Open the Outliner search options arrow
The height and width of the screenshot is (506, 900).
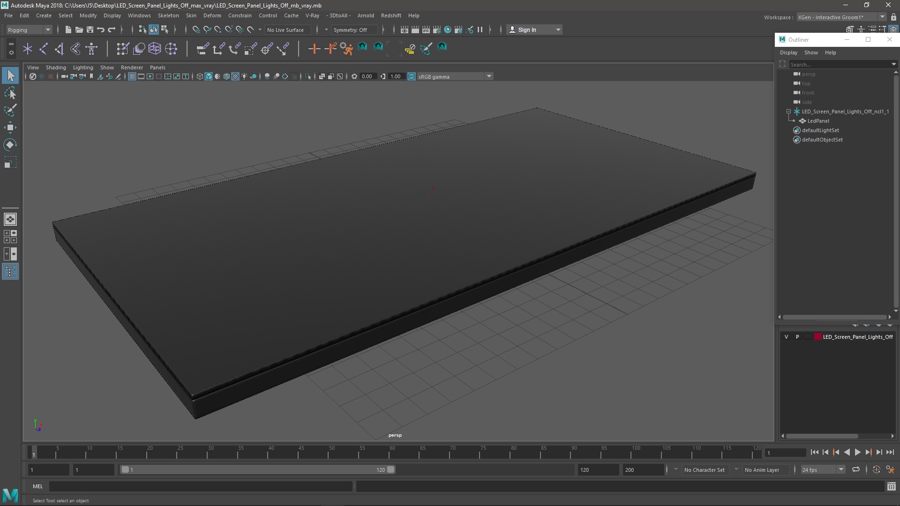[x=893, y=64]
